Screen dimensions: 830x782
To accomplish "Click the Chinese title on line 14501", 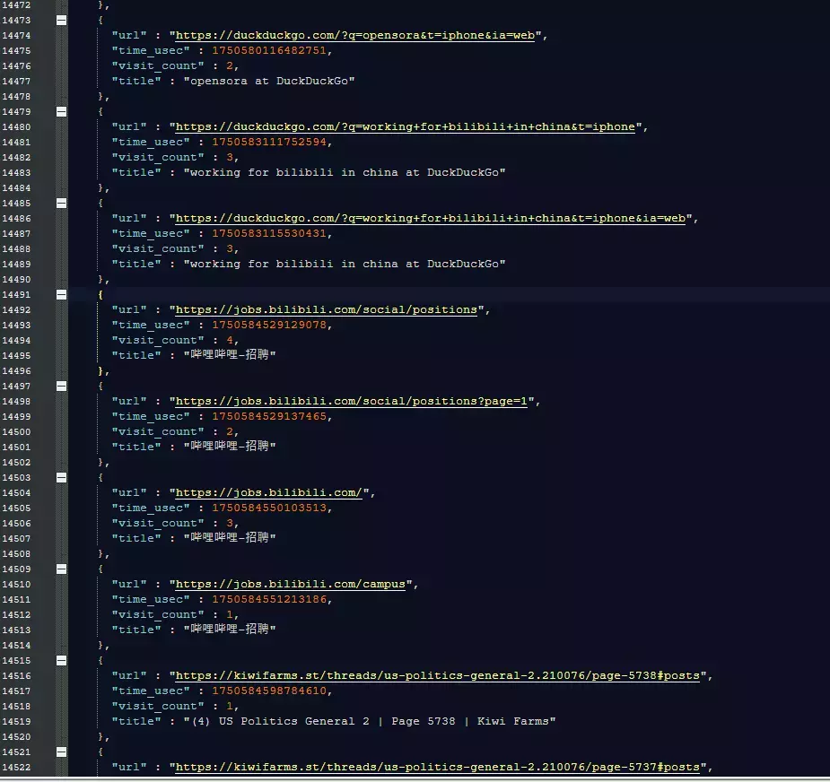I will 229,447.
